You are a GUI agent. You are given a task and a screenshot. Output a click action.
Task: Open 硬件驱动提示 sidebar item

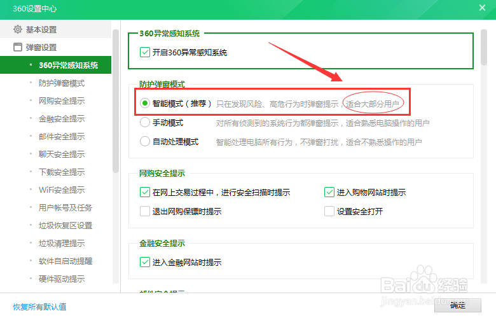(62, 279)
